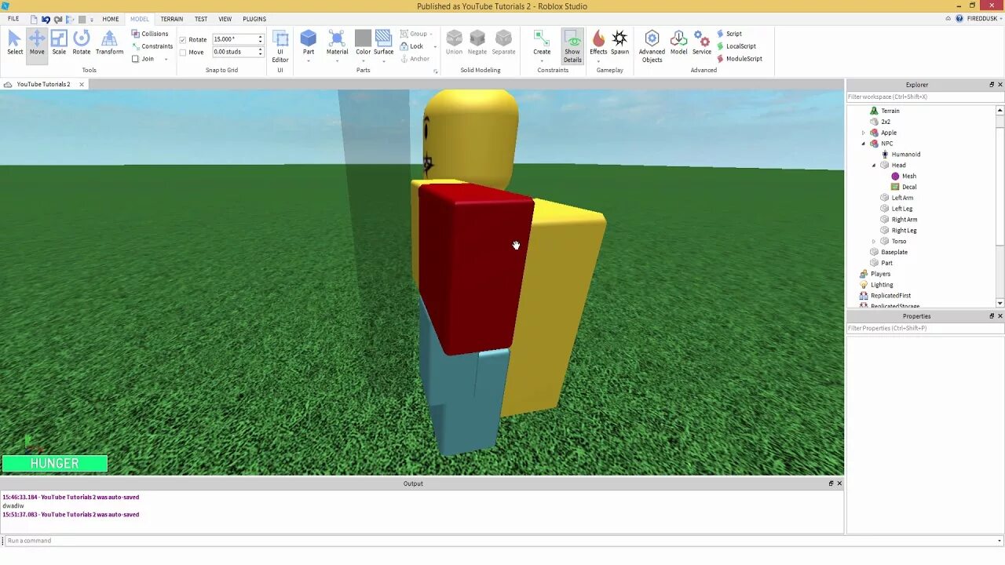Viewport: 1005px width, 565px height.
Task: Open the Create constraint tool
Action: [x=542, y=42]
